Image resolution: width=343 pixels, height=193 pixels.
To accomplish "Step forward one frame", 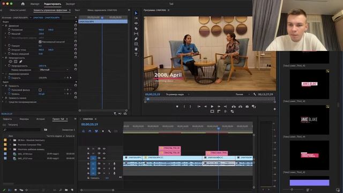I will tap(219, 107).
